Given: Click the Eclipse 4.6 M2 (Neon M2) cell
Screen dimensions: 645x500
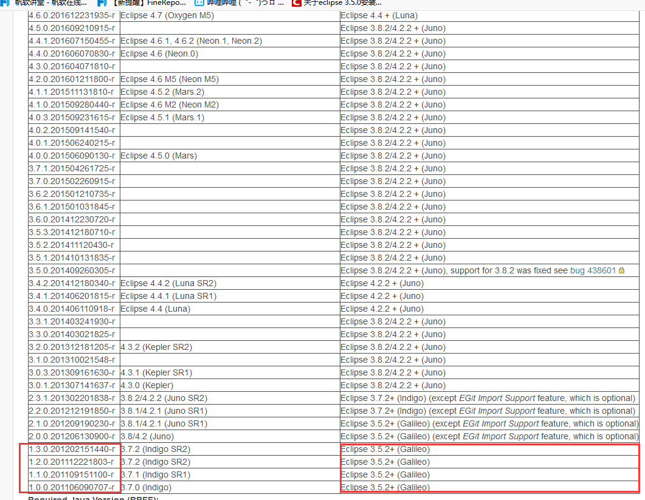Looking at the screenshot, I should click(x=230, y=104).
